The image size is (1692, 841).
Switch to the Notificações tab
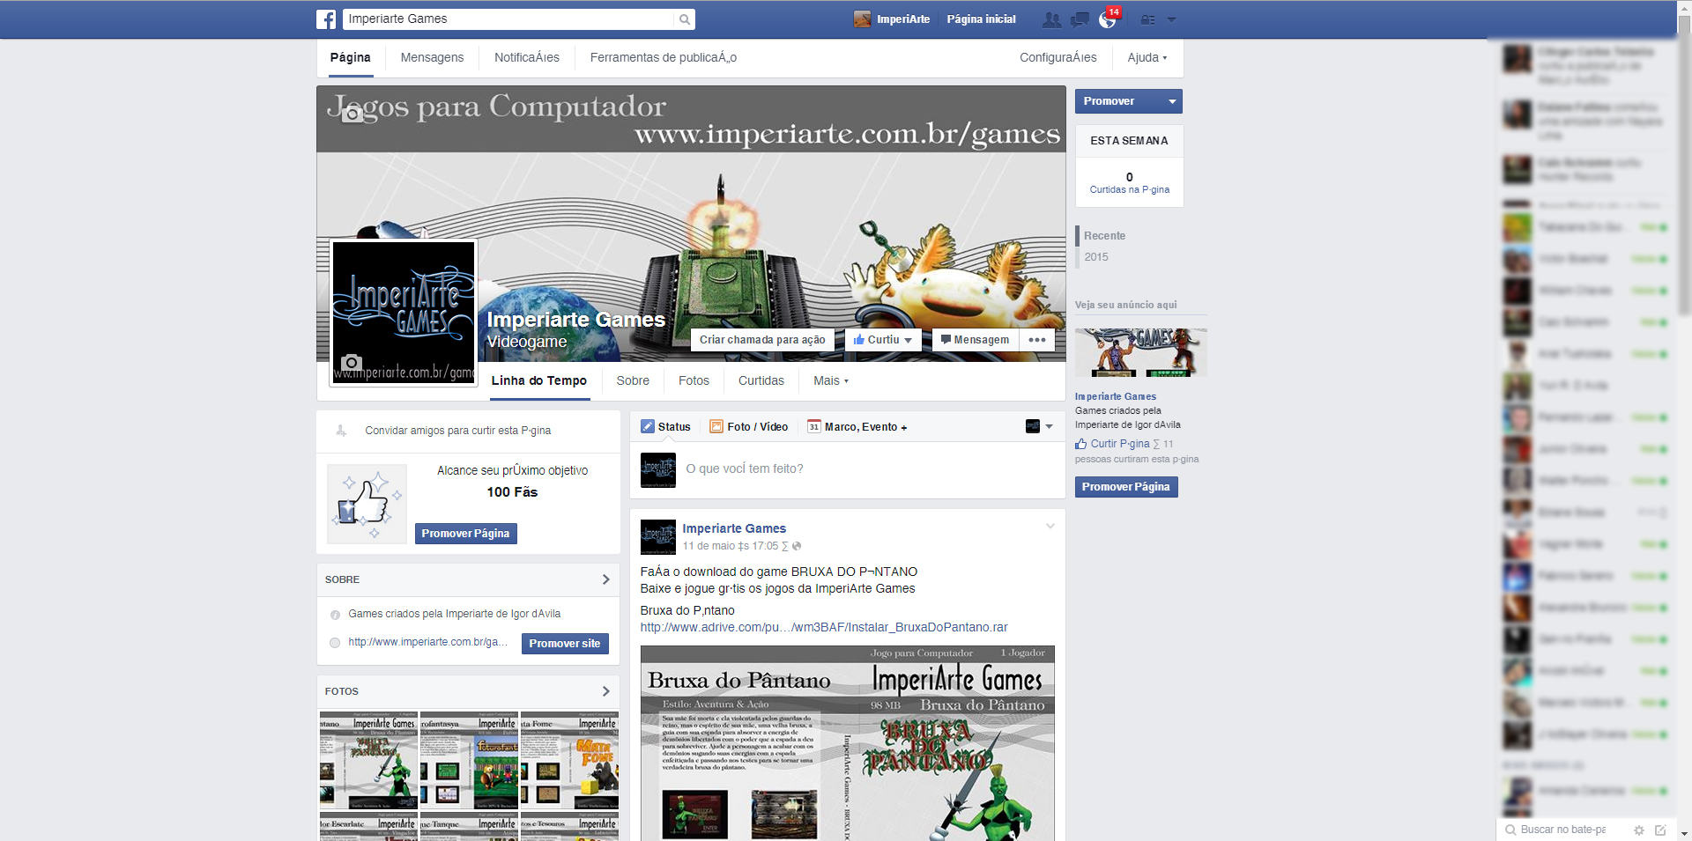click(527, 58)
